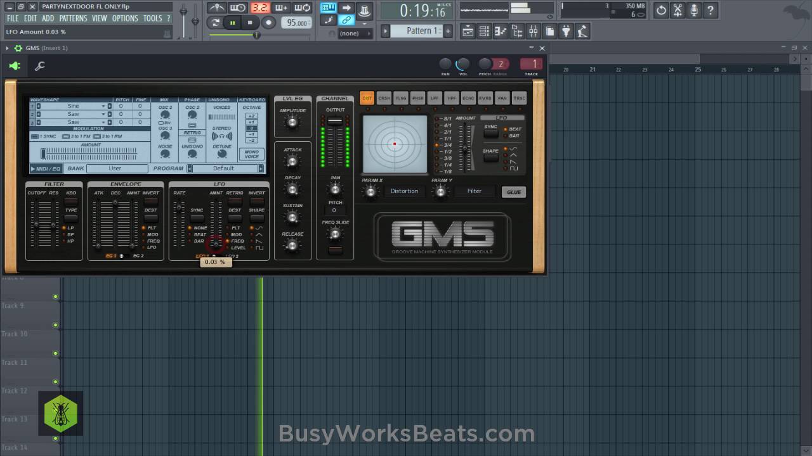
Task: Click the typing keyboard to piano icon
Action: point(328,8)
